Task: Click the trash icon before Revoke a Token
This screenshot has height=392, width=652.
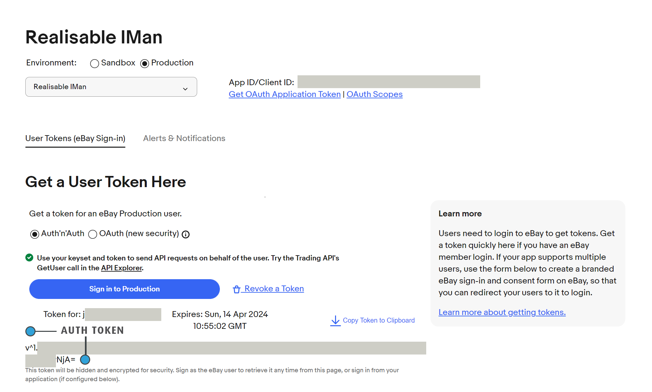Action: pyautogui.click(x=236, y=289)
